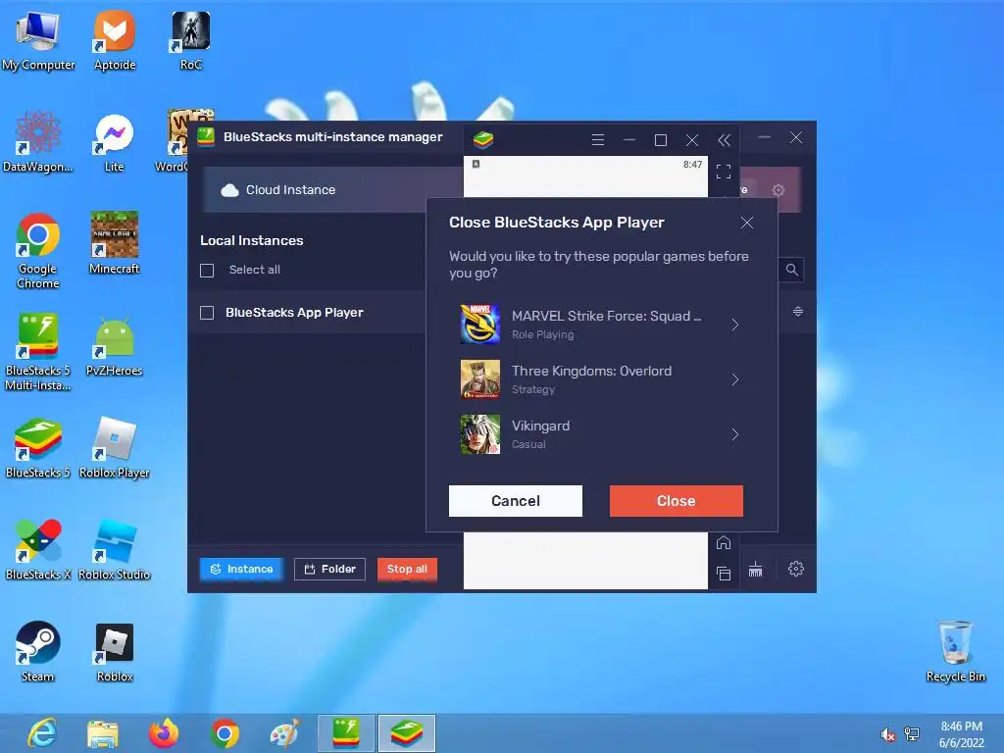Click the MARVEL Strike Force game thumbnail
The width and height of the screenshot is (1004, 753).
coord(480,324)
